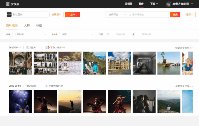Open the 全部39个文件 link
199x126 pixels.
point(184,48)
